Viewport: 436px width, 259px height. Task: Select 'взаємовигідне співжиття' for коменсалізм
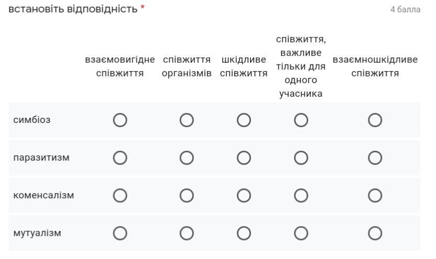tap(120, 196)
